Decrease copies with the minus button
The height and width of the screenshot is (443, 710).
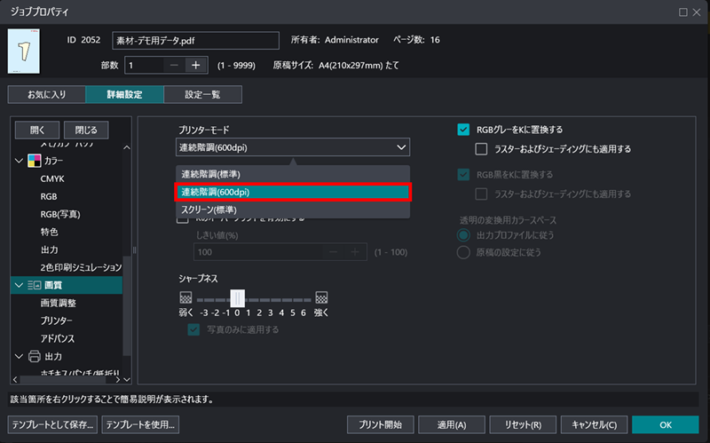[x=174, y=65]
